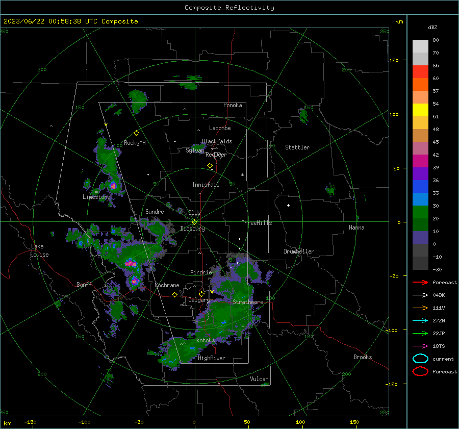Click the HighRiver label
Image resolution: width=459 pixels, height=429 pixels.
pyautogui.click(x=212, y=358)
